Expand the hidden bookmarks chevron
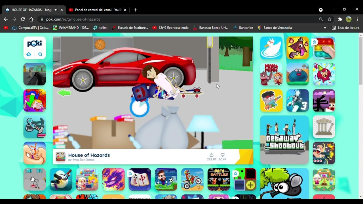The image size is (363, 204). click(325, 28)
